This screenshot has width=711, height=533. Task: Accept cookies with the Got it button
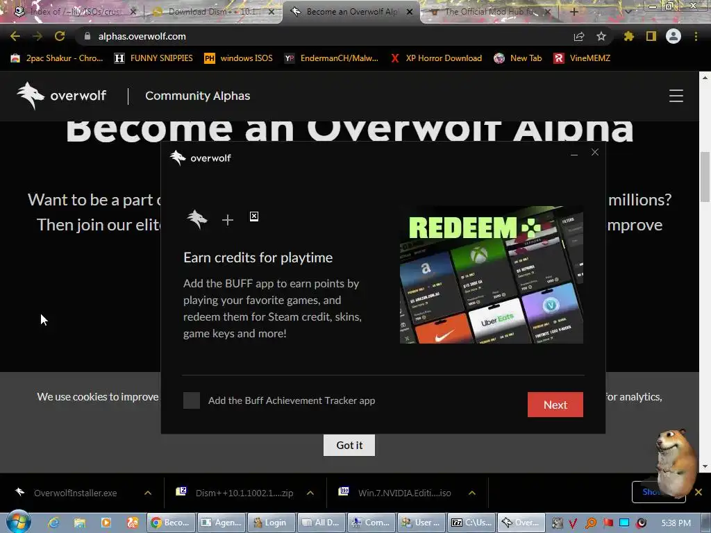click(349, 445)
